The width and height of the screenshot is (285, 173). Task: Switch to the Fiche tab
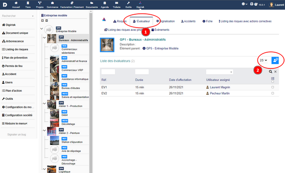[208, 21]
